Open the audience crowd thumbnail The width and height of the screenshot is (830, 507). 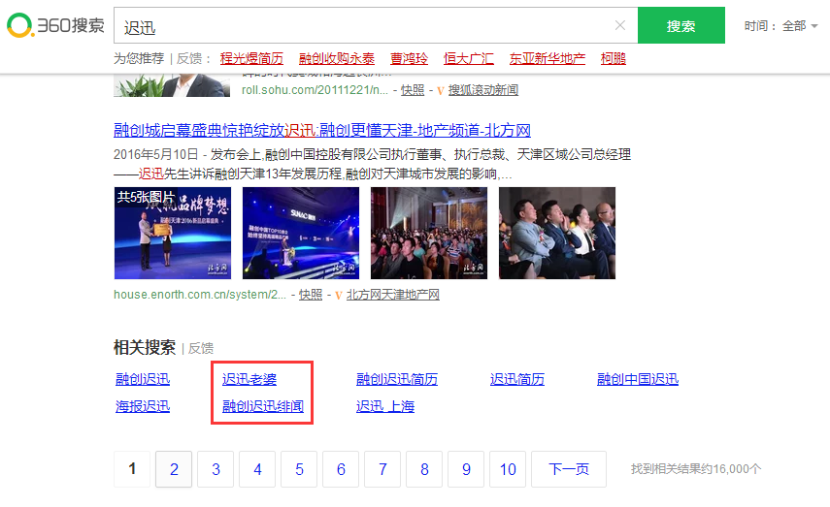coord(429,233)
